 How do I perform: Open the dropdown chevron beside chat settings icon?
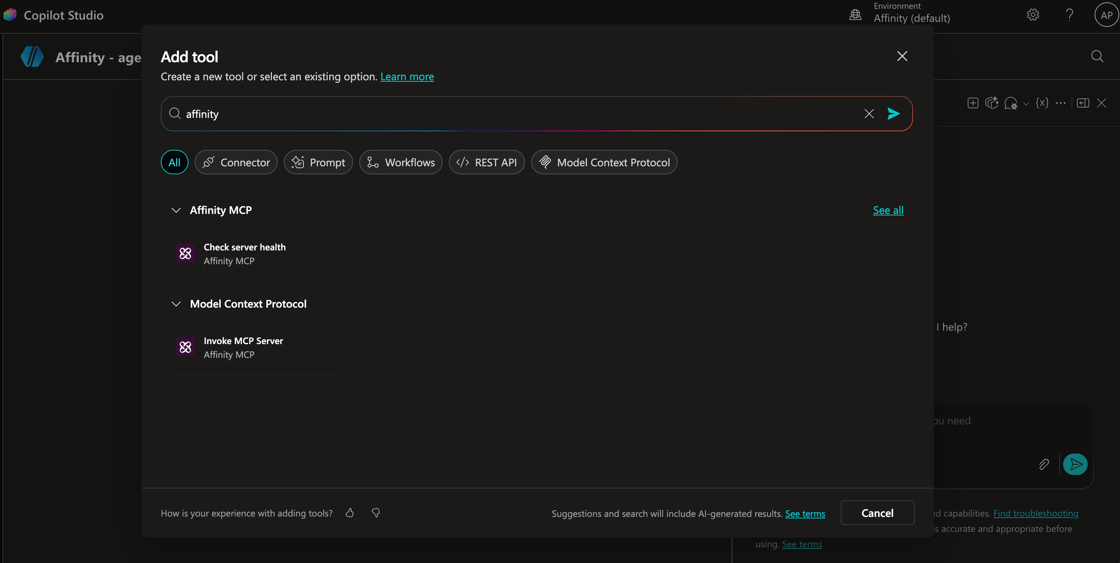coord(1026,104)
